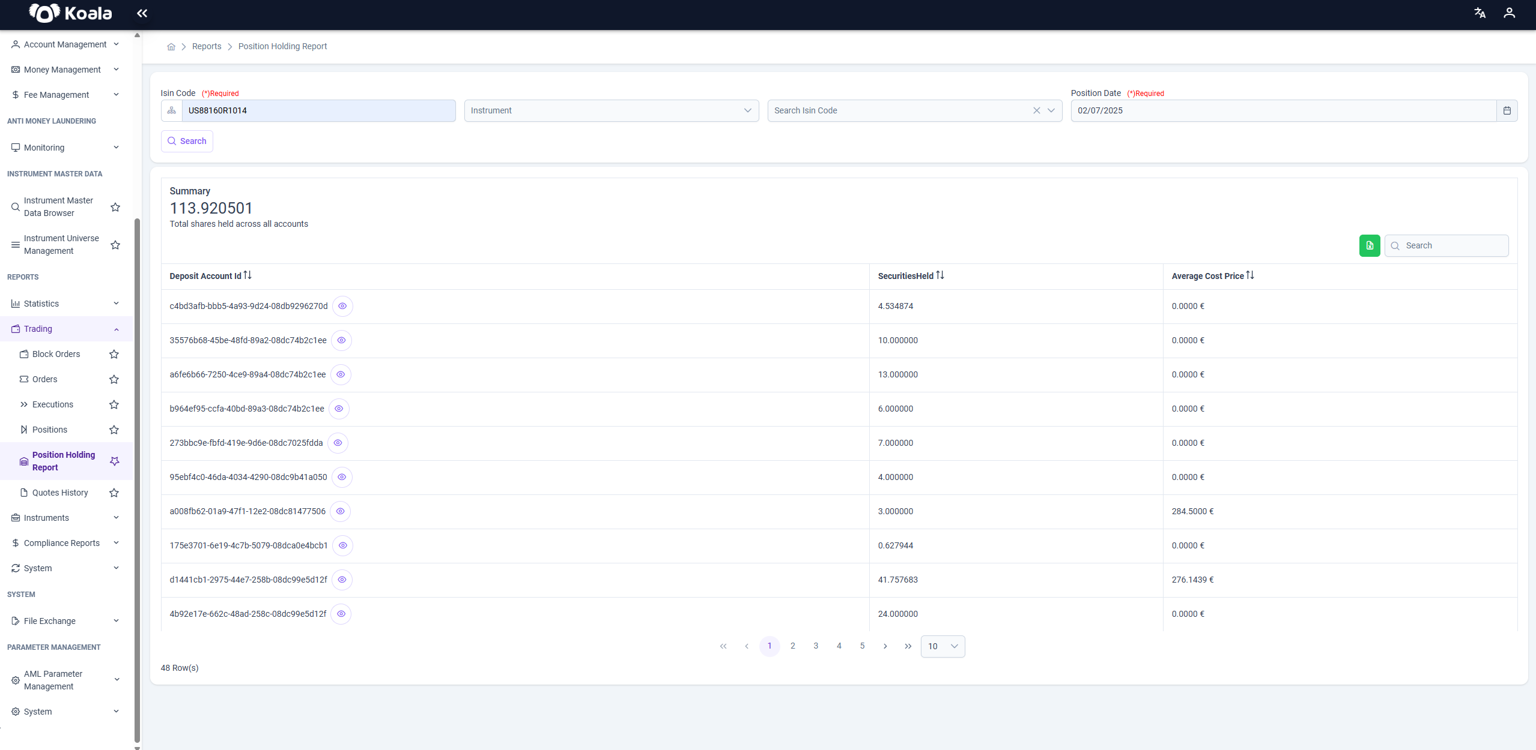Open Executions in the sidebar

tap(53, 405)
